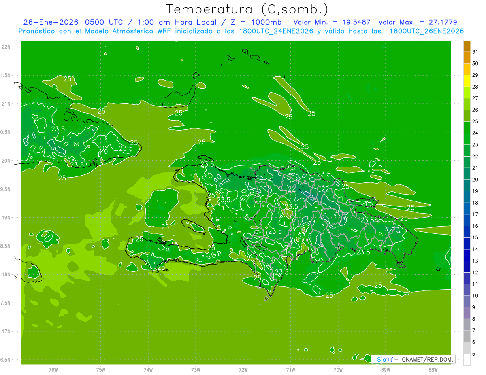Click the 68W longitude axis label
This screenshot has width=486, height=375.
coord(433,369)
